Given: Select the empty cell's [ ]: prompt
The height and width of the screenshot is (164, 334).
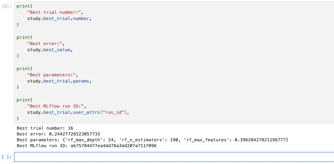Looking at the screenshot, I should 7,157.
